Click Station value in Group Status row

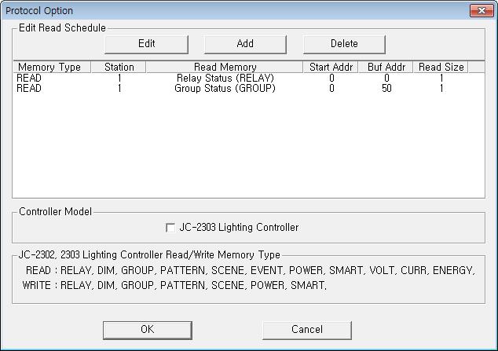pos(119,89)
